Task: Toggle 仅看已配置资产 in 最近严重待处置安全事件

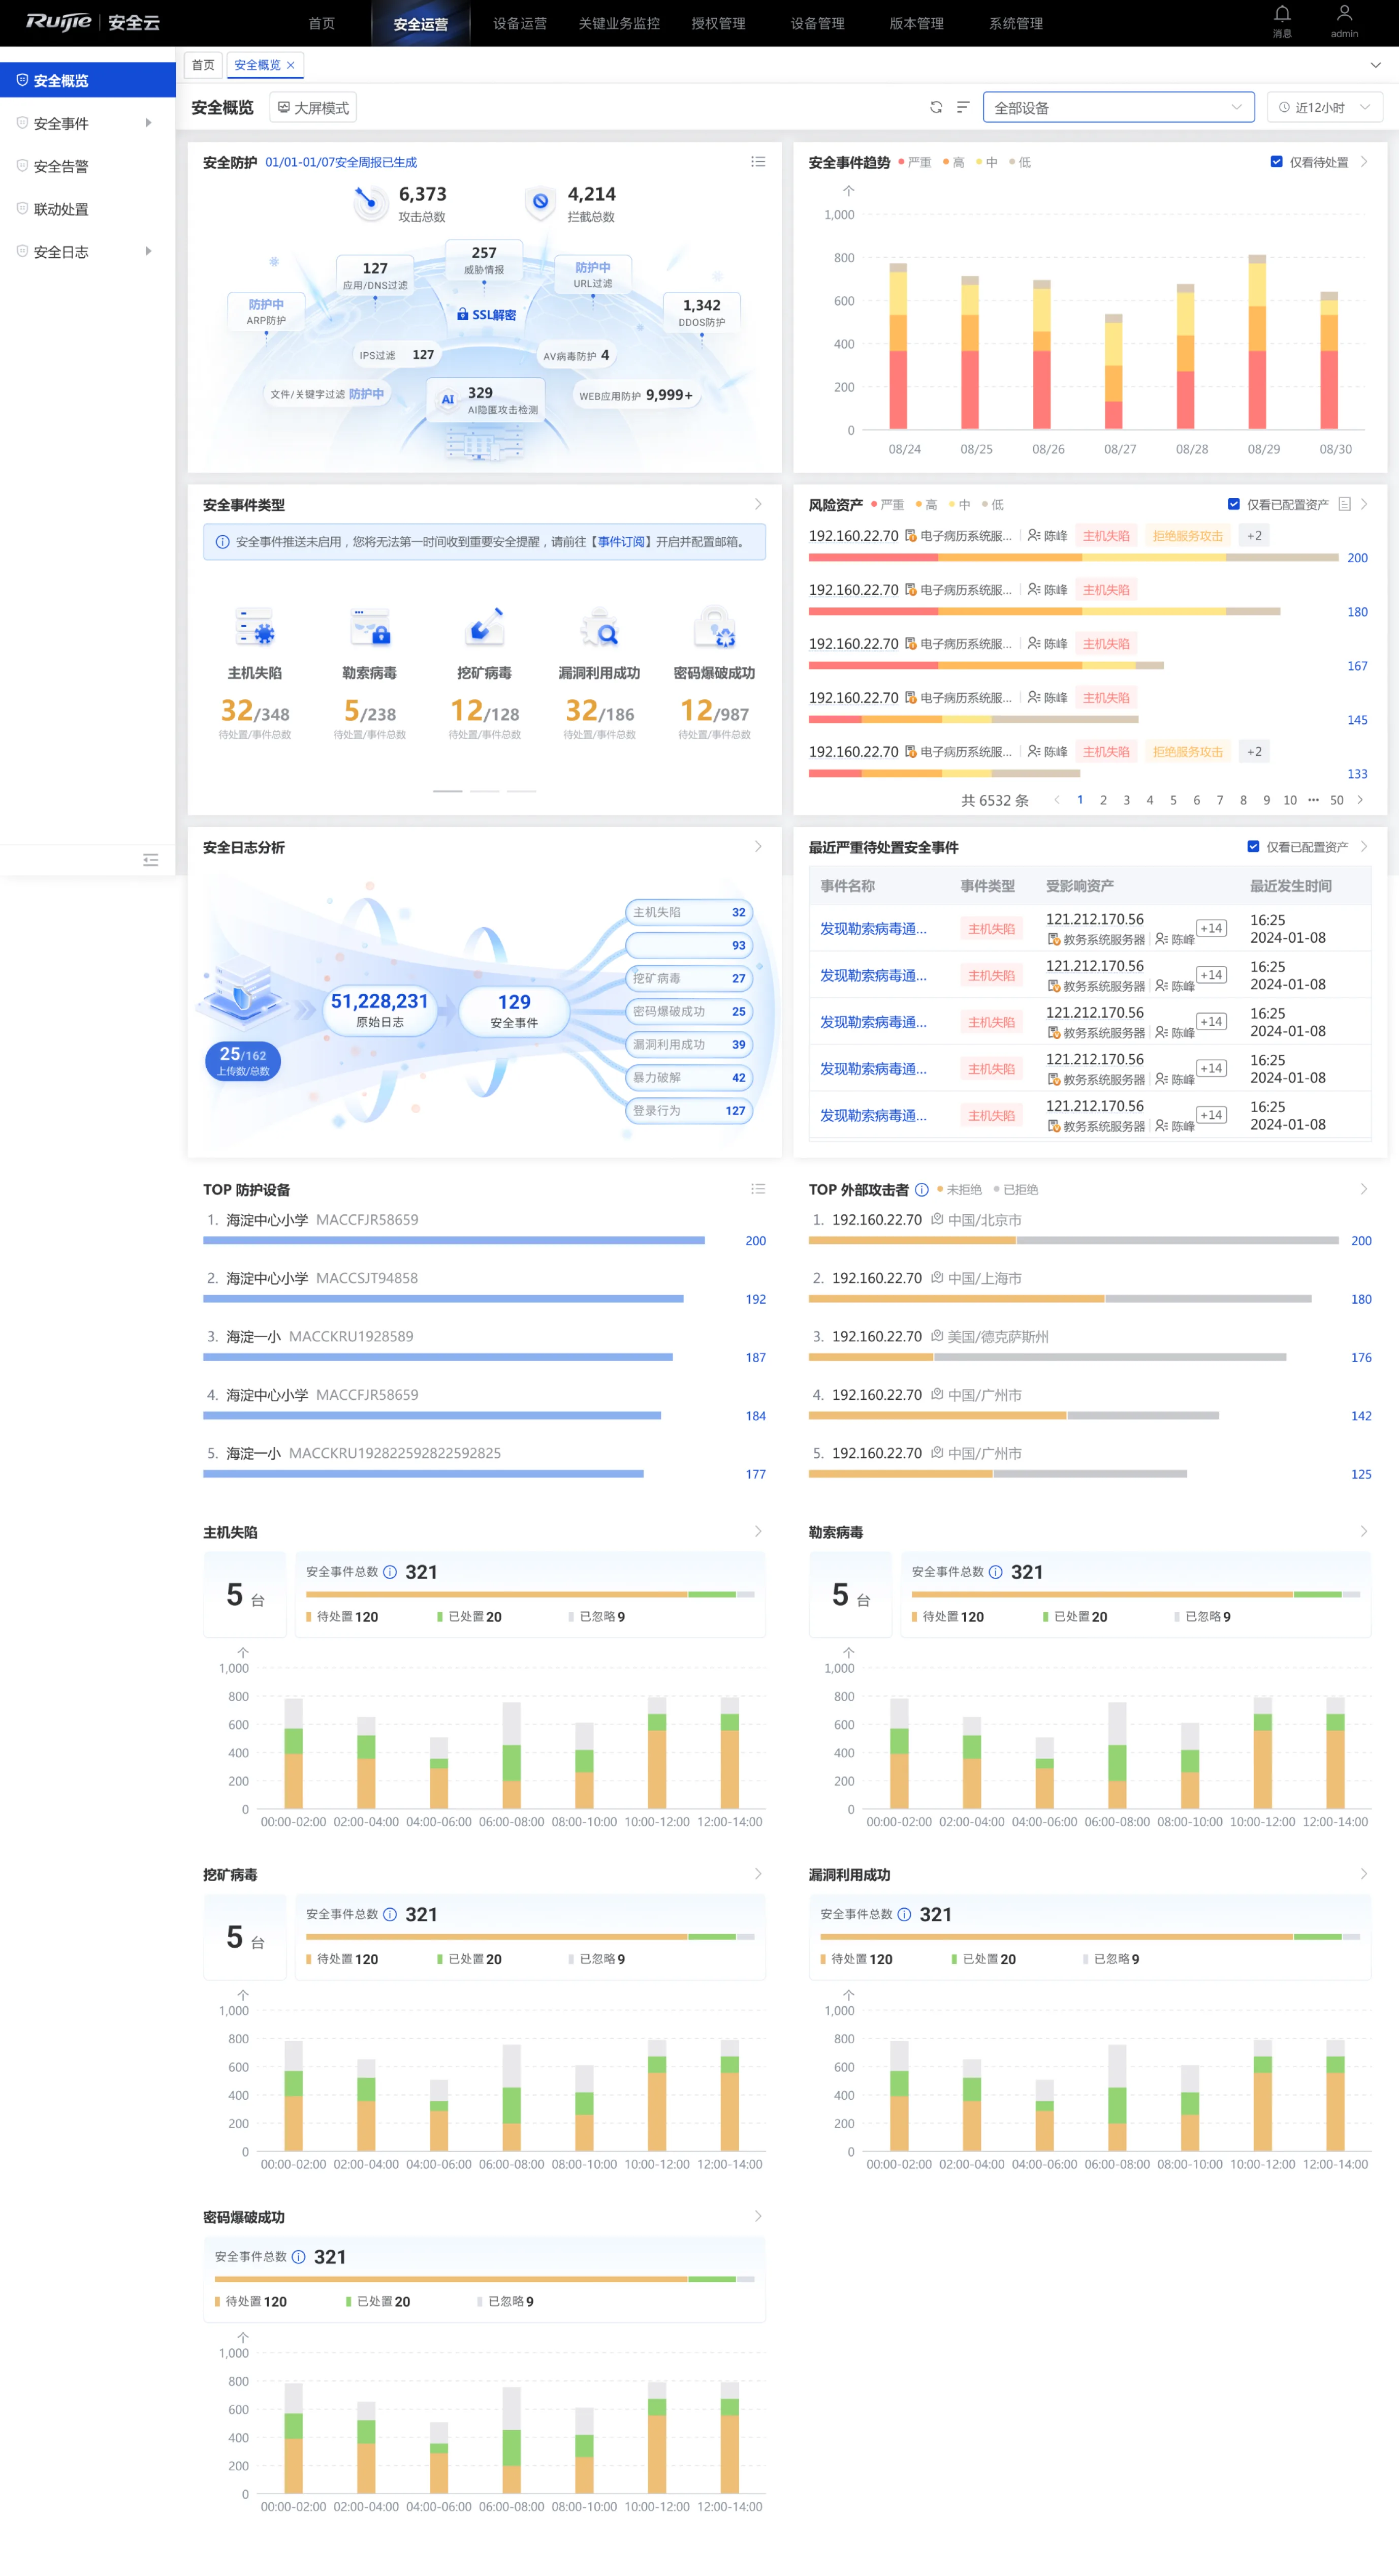Action: coord(1253,847)
